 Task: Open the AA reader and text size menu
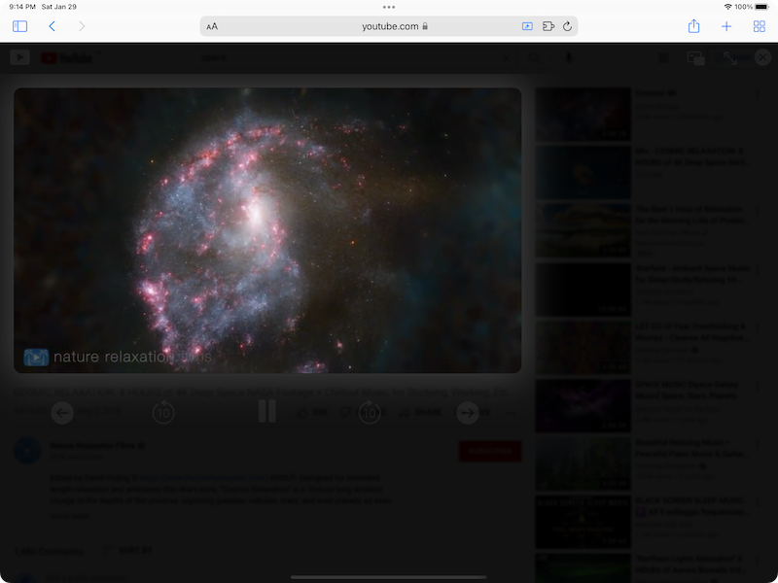click(212, 26)
